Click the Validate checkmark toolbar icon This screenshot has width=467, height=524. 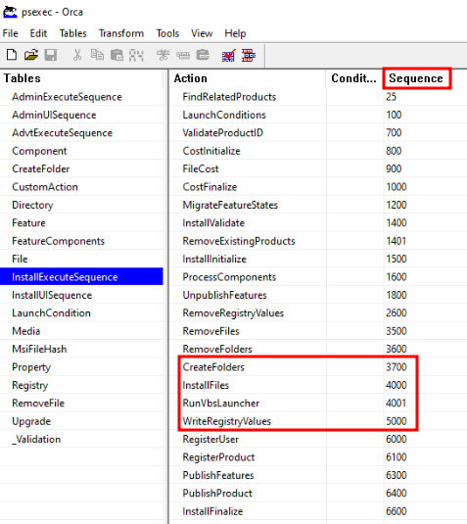point(228,55)
